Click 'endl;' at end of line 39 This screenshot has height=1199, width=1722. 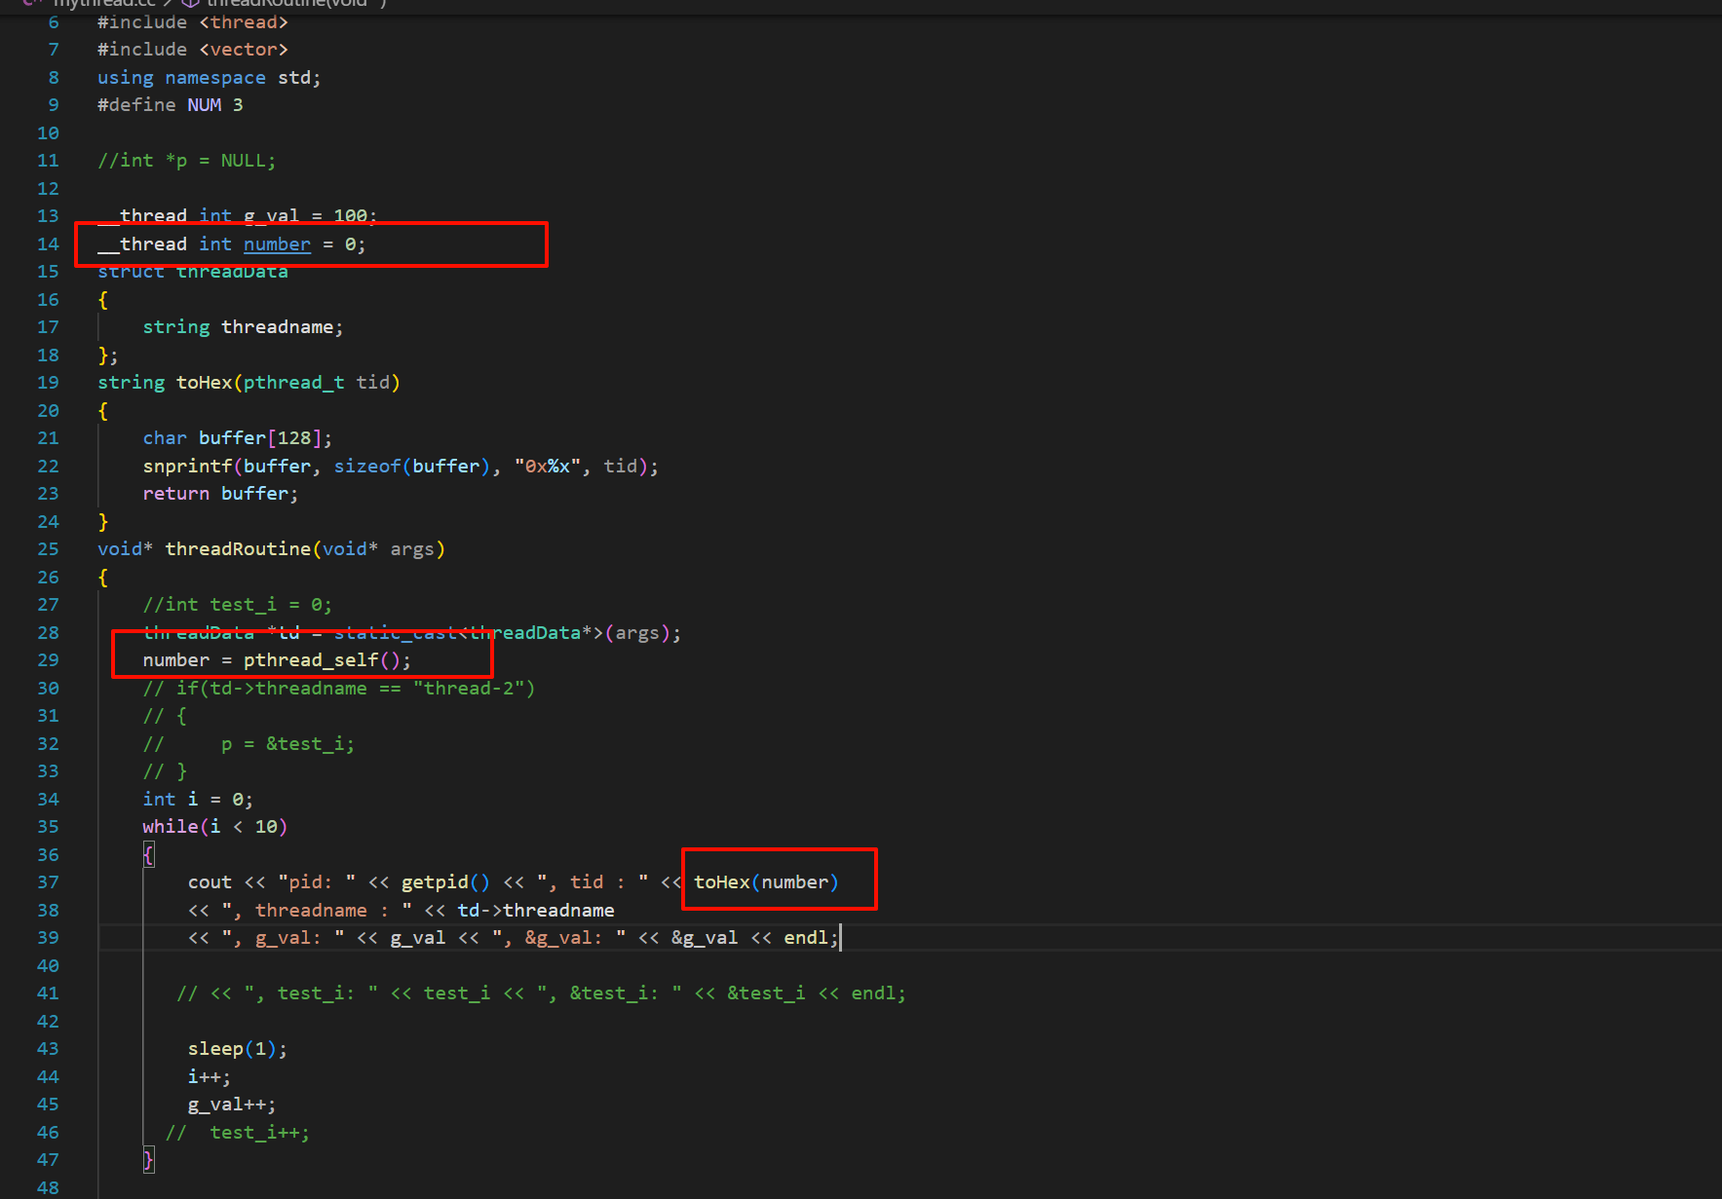[x=811, y=938]
